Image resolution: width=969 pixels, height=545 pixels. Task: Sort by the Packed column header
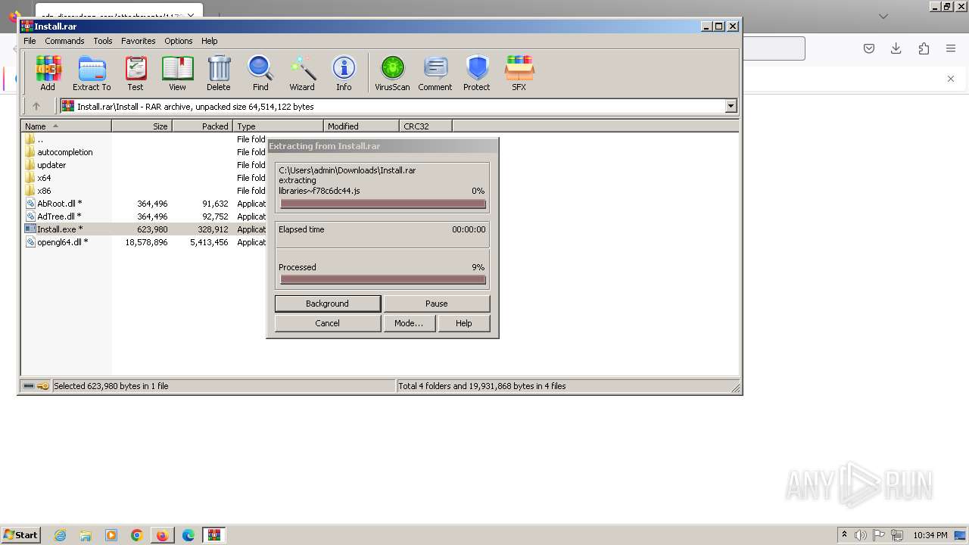pyautogui.click(x=203, y=126)
